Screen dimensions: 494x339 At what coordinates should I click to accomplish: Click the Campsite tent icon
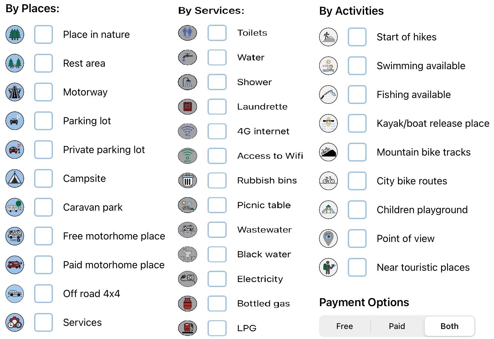(14, 178)
